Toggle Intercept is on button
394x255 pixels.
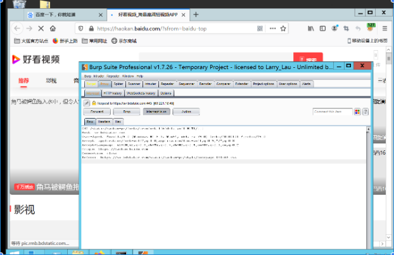(x=156, y=112)
